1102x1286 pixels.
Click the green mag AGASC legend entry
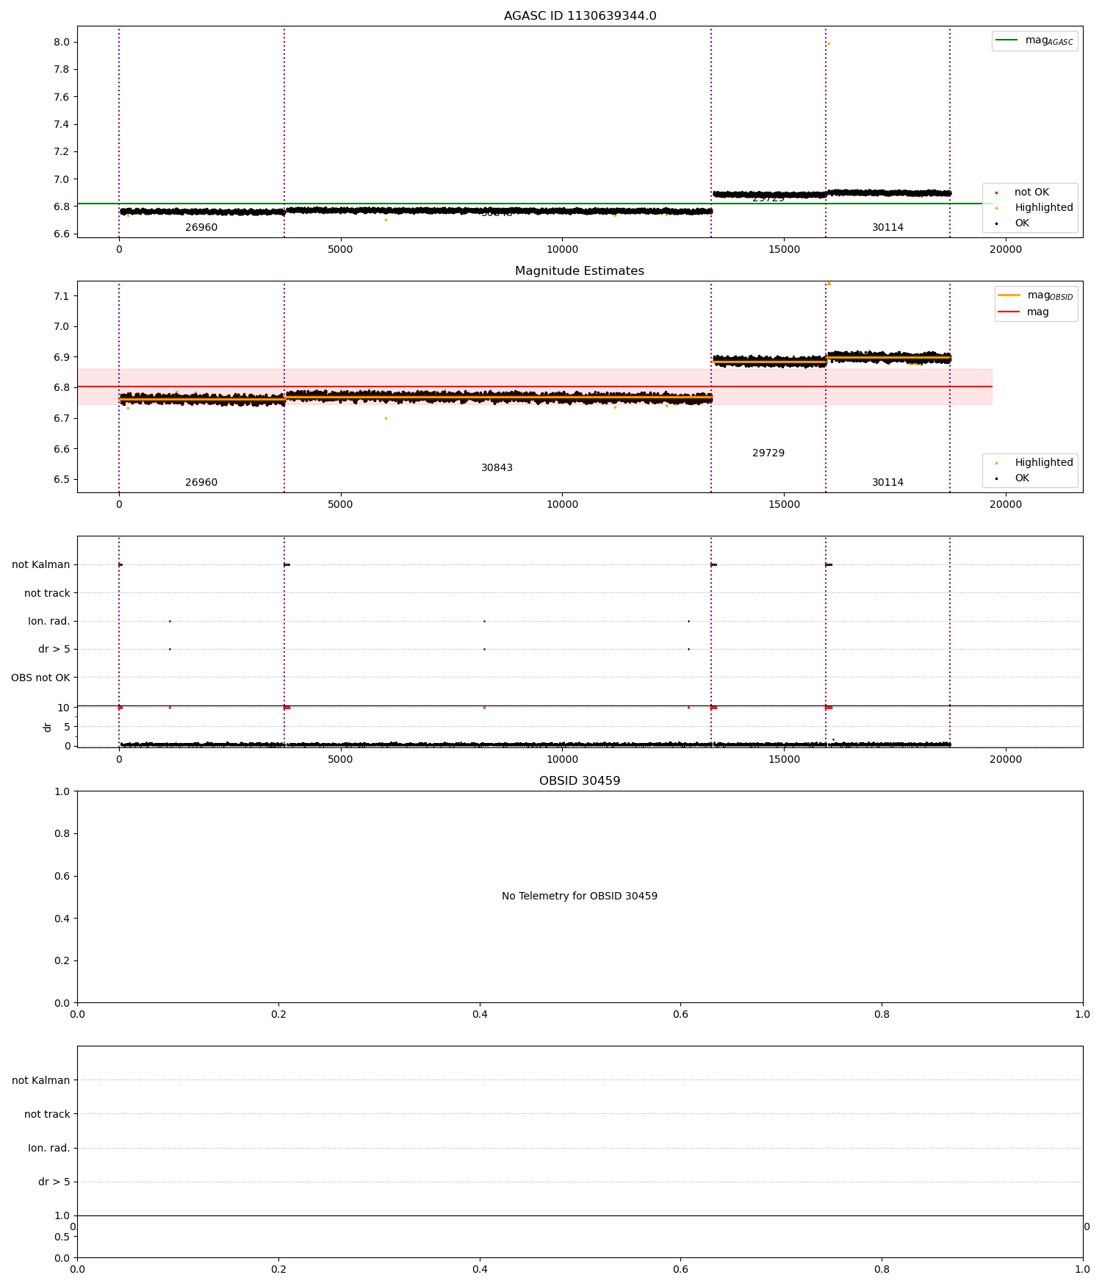pyautogui.click(x=1035, y=40)
